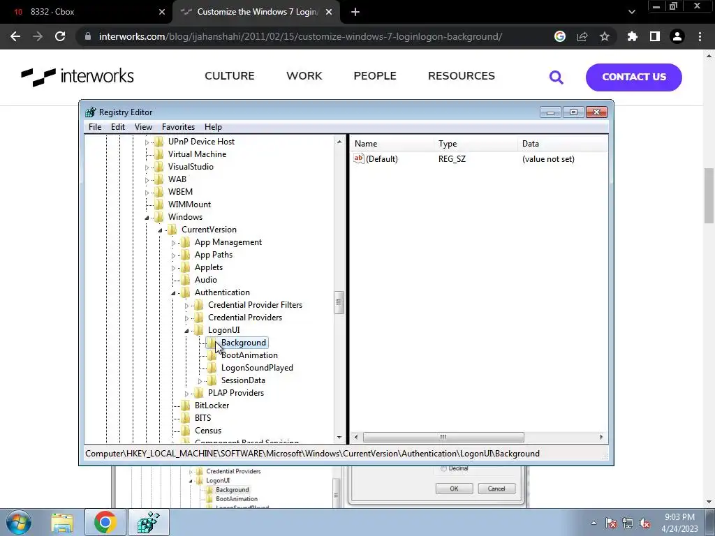Open the share page icon
715x536 pixels.
[x=582, y=36]
